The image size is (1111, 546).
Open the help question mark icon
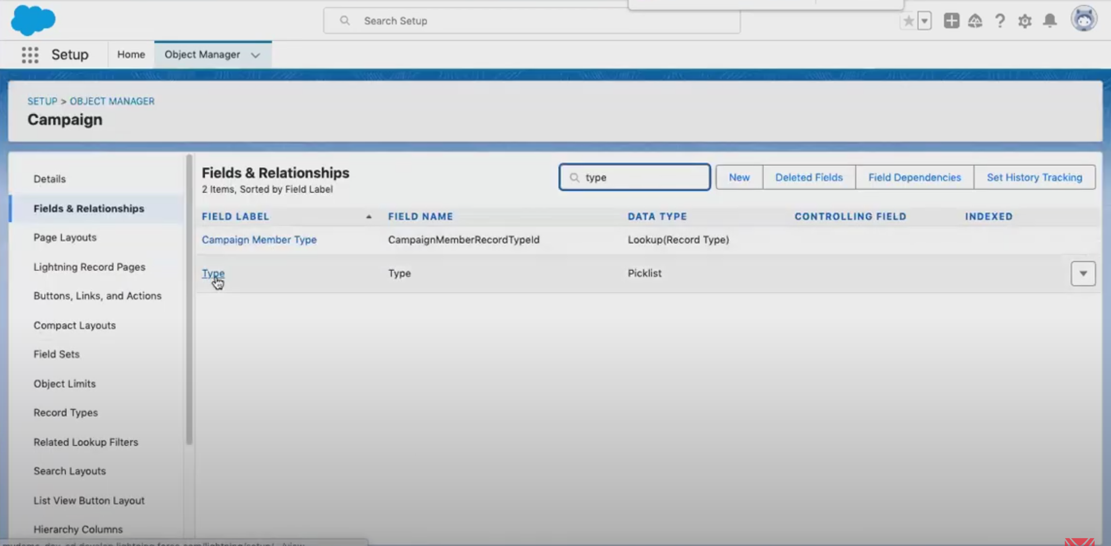tap(1000, 21)
